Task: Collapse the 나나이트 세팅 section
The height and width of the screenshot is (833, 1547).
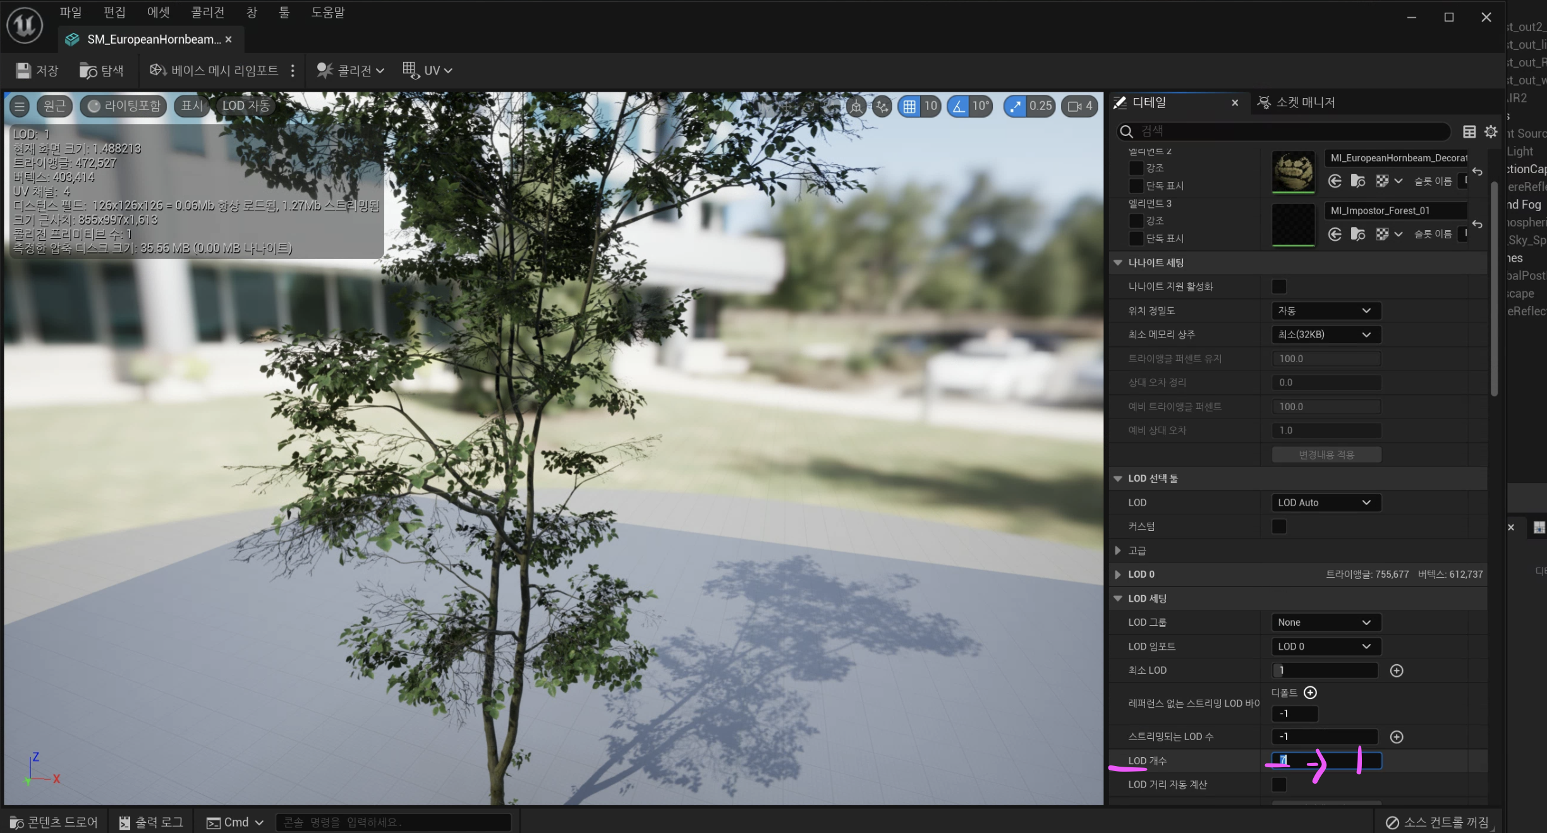Action: click(x=1118, y=262)
